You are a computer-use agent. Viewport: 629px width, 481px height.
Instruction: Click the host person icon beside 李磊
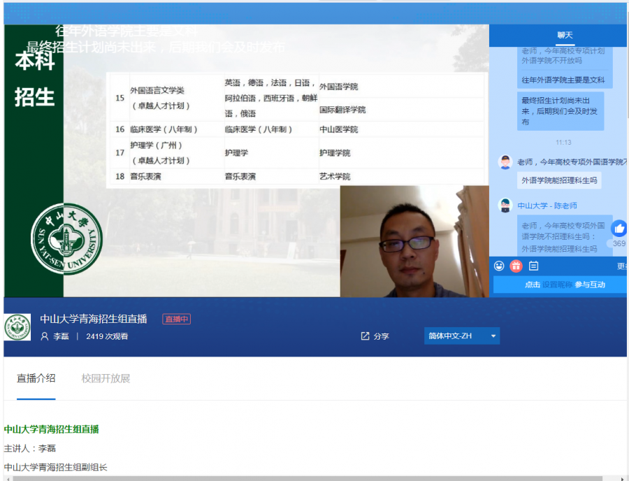pos(45,336)
